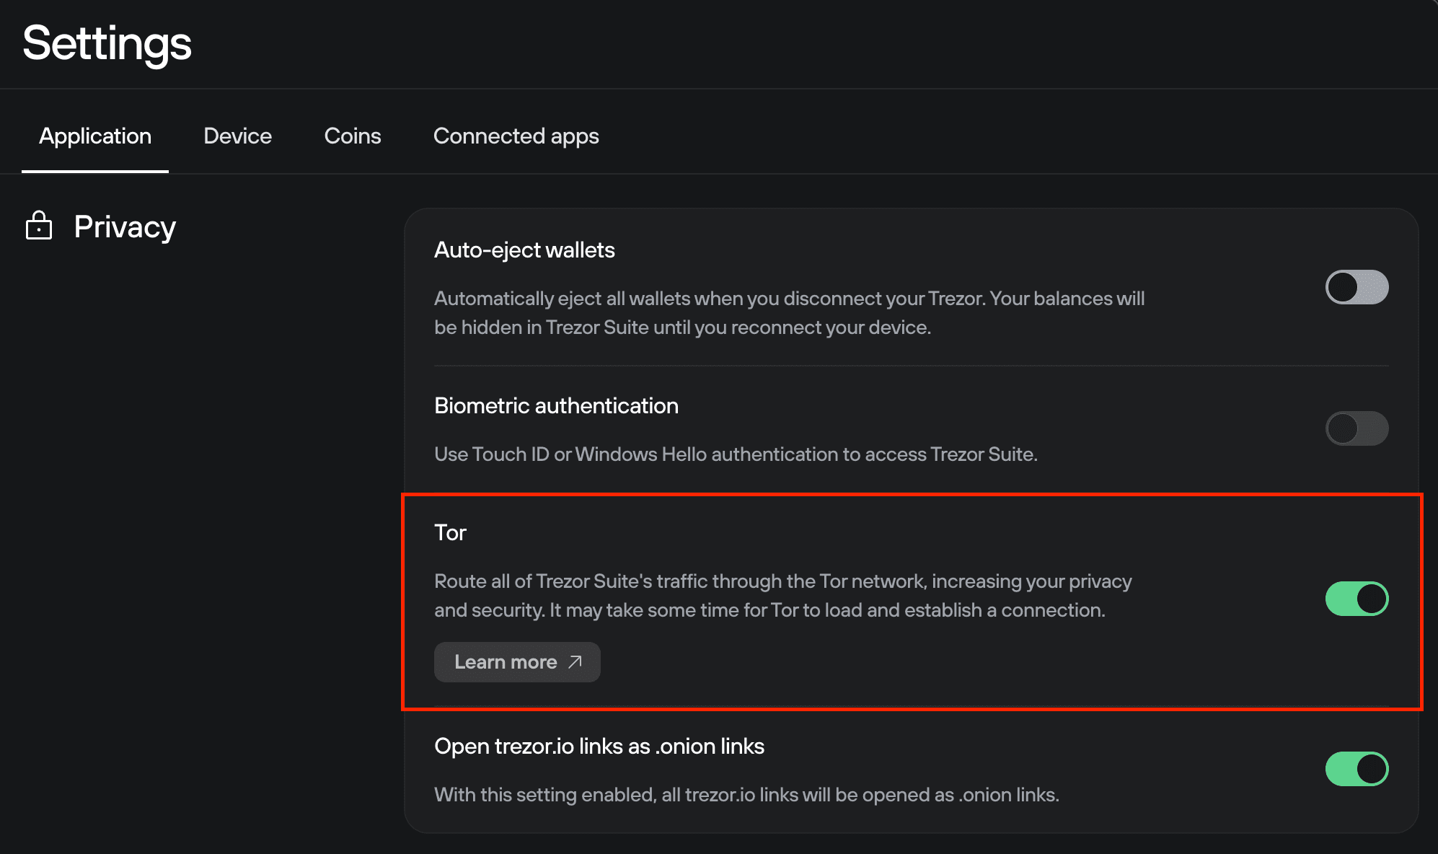Return to the Application tab
This screenshot has width=1438, height=854.
click(94, 136)
